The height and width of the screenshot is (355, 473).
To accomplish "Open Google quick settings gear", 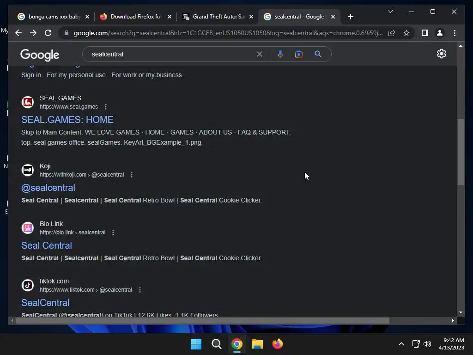I will (441, 54).
